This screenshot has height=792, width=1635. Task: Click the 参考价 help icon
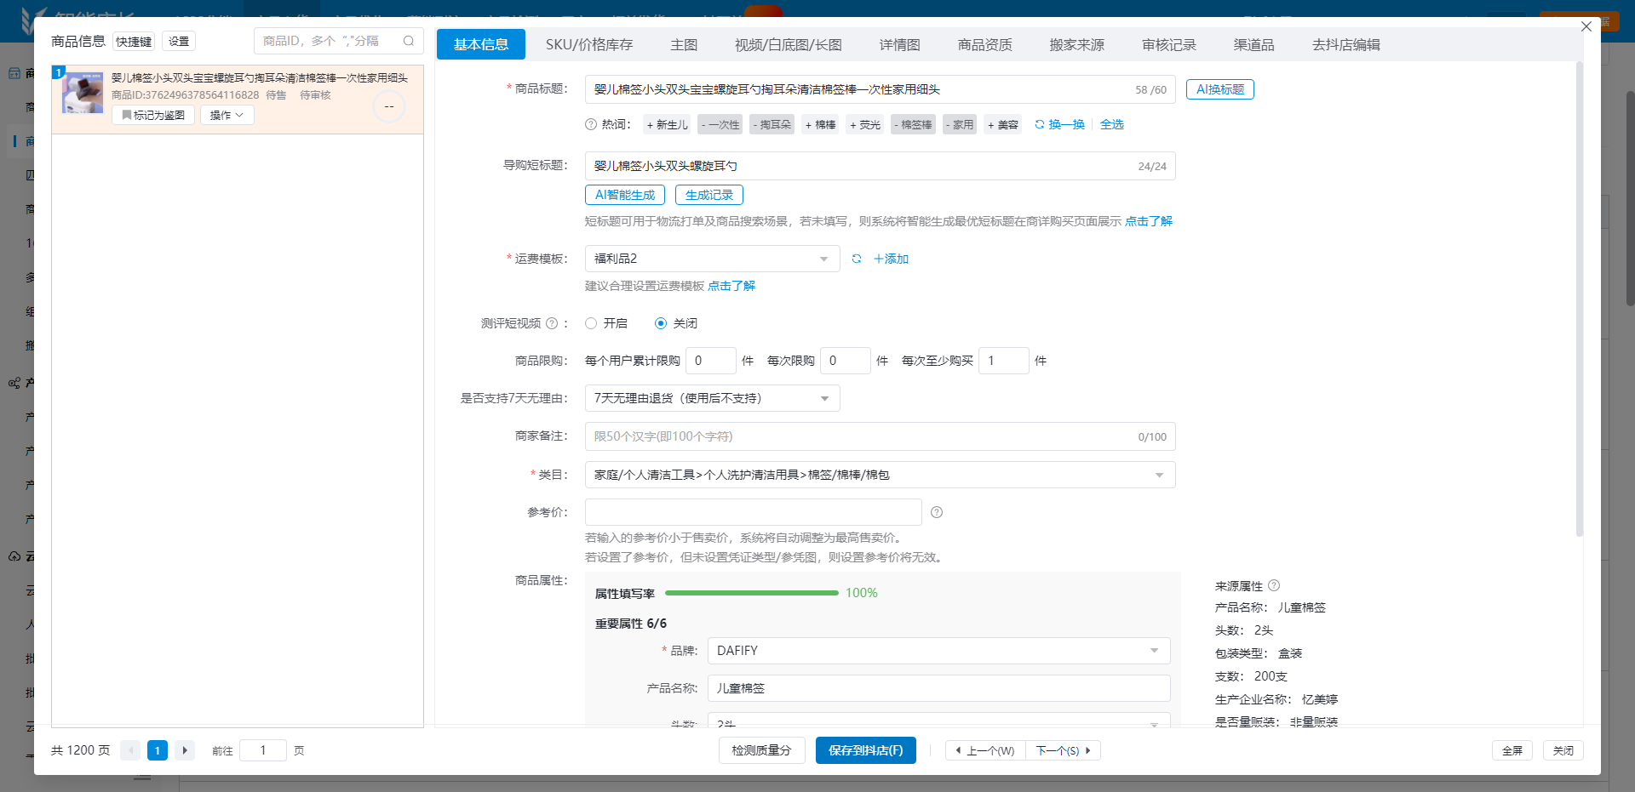tap(937, 512)
